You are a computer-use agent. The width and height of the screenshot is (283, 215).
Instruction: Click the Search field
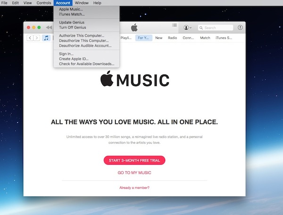pos(216,28)
